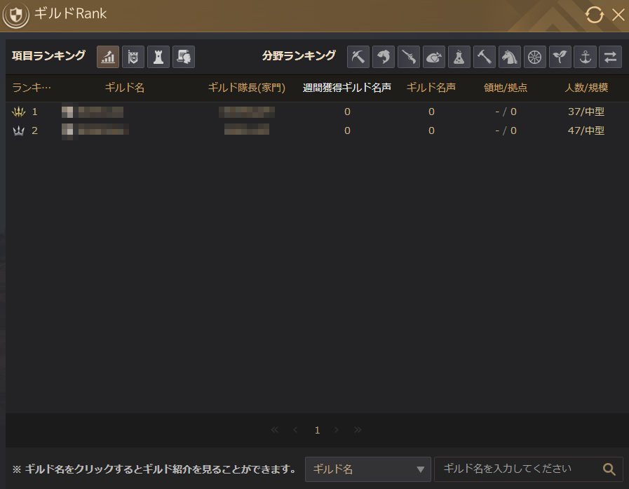Sort by ランキ… column header

coord(32,88)
